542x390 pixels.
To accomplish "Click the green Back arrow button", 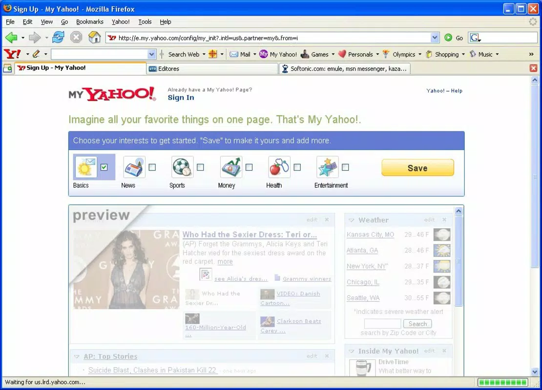I will click(x=11, y=37).
